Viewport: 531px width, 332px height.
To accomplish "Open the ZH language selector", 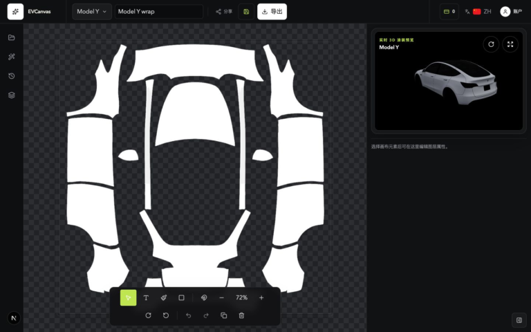I will [x=478, y=12].
